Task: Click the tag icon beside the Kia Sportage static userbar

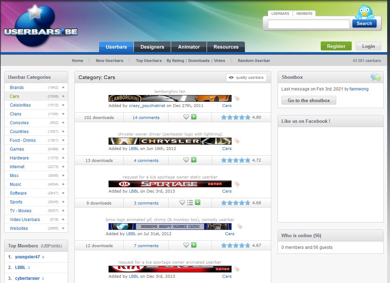Action: click(237, 184)
